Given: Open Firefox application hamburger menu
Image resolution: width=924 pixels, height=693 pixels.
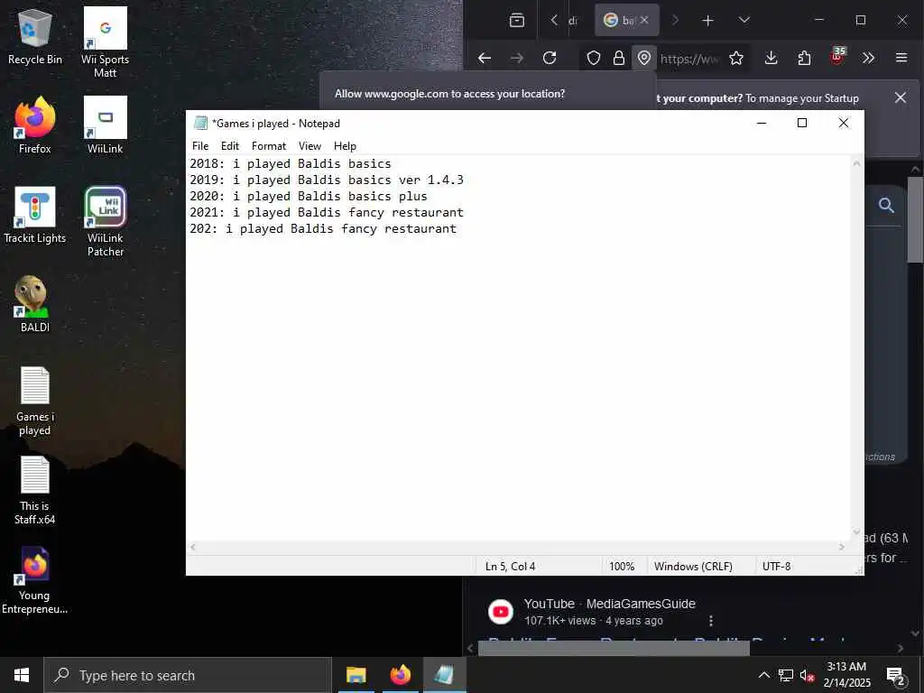Looking at the screenshot, I should 901,58.
